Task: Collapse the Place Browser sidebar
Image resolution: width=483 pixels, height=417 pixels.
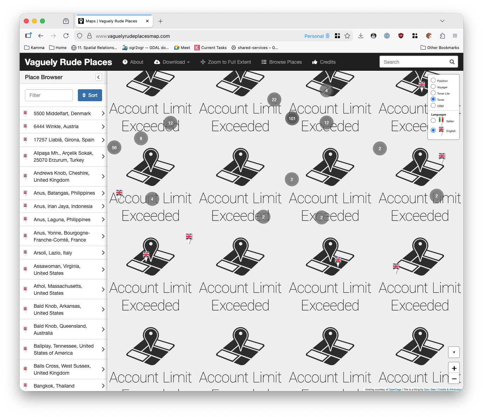Action: (99, 77)
